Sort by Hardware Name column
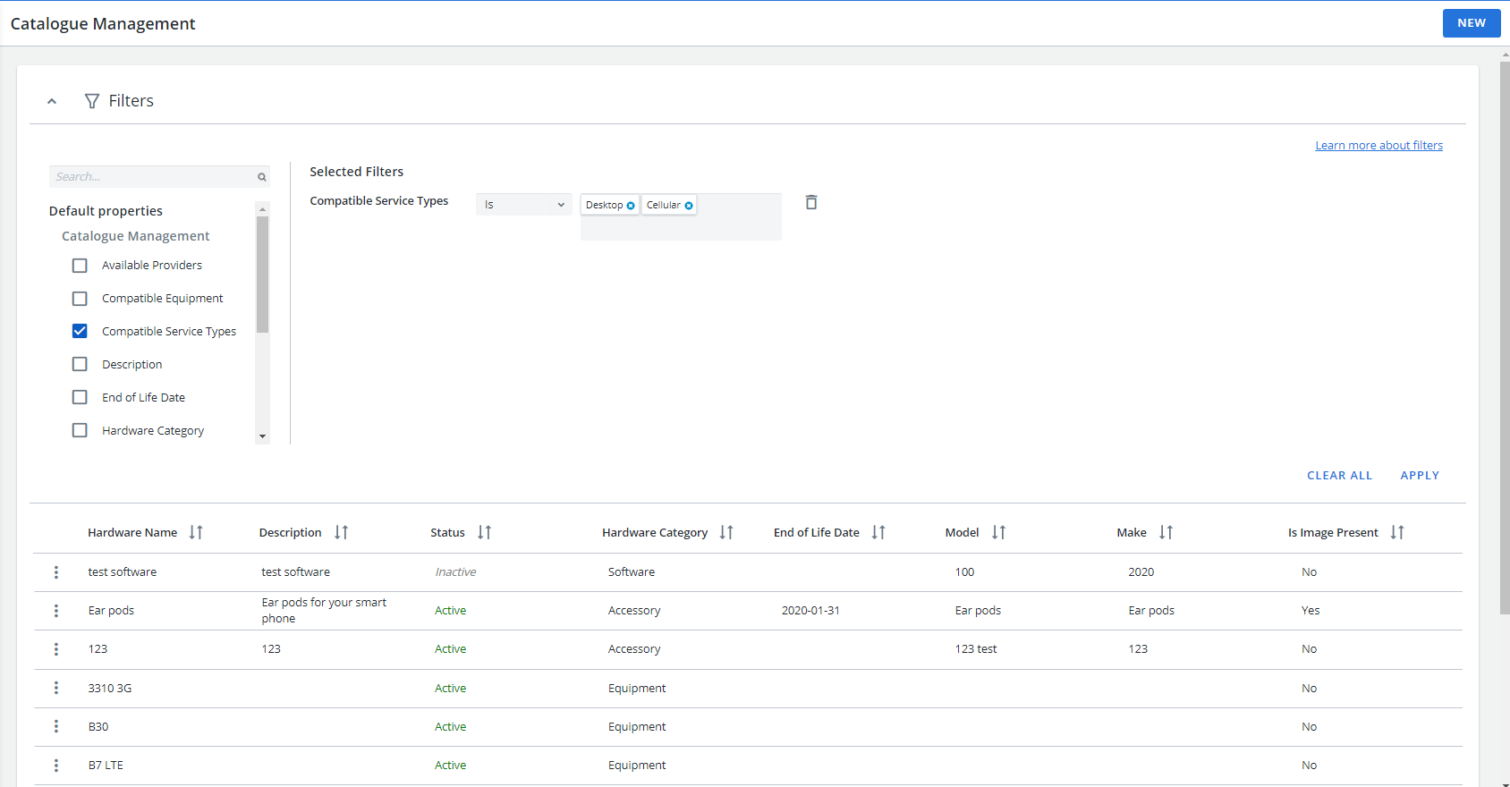The image size is (1510, 787). click(196, 532)
